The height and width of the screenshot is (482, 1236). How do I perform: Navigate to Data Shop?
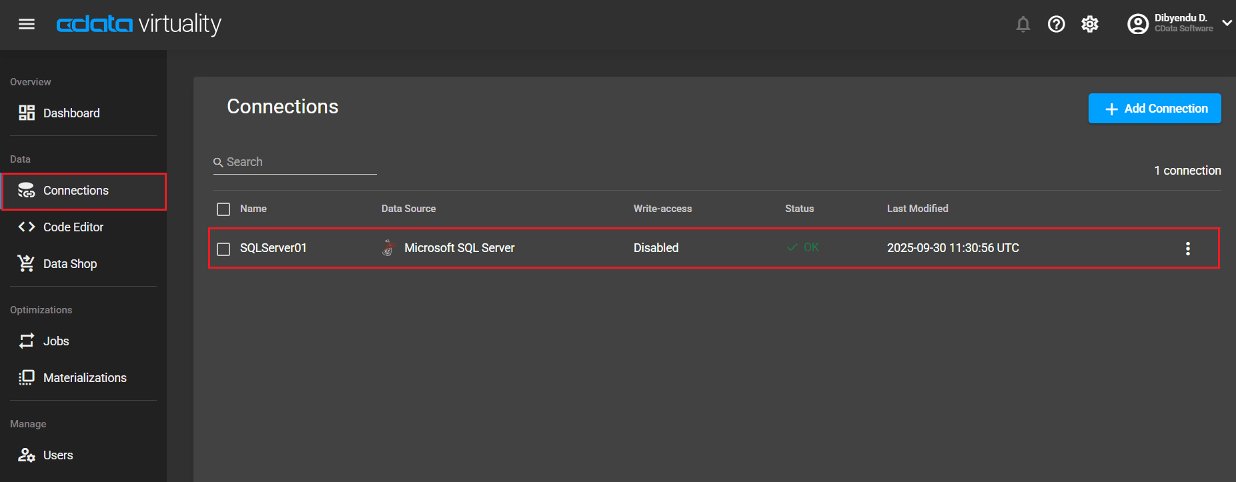(x=69, y=264)
